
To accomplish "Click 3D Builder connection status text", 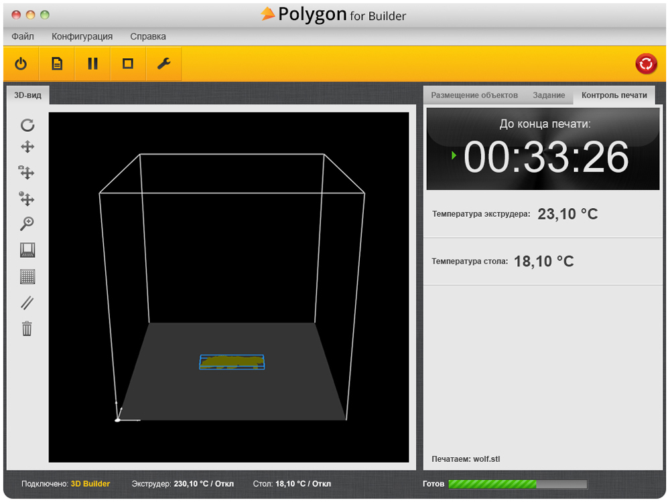I will (90, 484).
